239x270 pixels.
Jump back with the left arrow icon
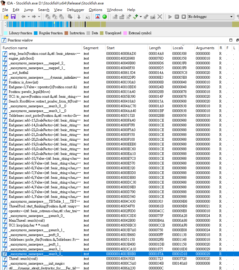[23, 17]
